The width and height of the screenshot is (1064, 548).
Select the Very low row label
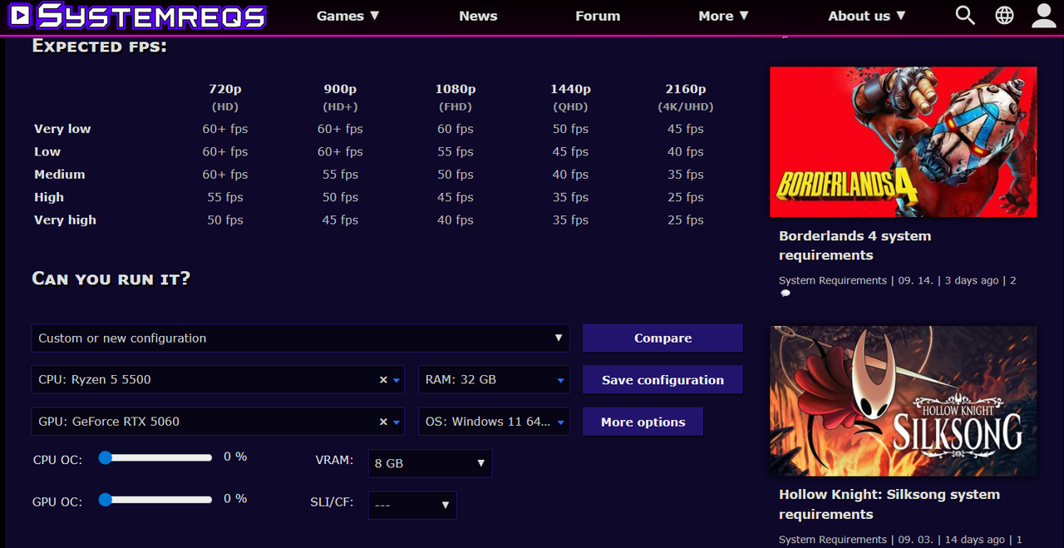click(62, 129)
